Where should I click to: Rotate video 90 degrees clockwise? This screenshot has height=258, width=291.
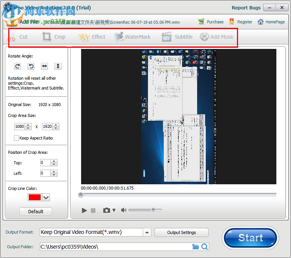17,66
